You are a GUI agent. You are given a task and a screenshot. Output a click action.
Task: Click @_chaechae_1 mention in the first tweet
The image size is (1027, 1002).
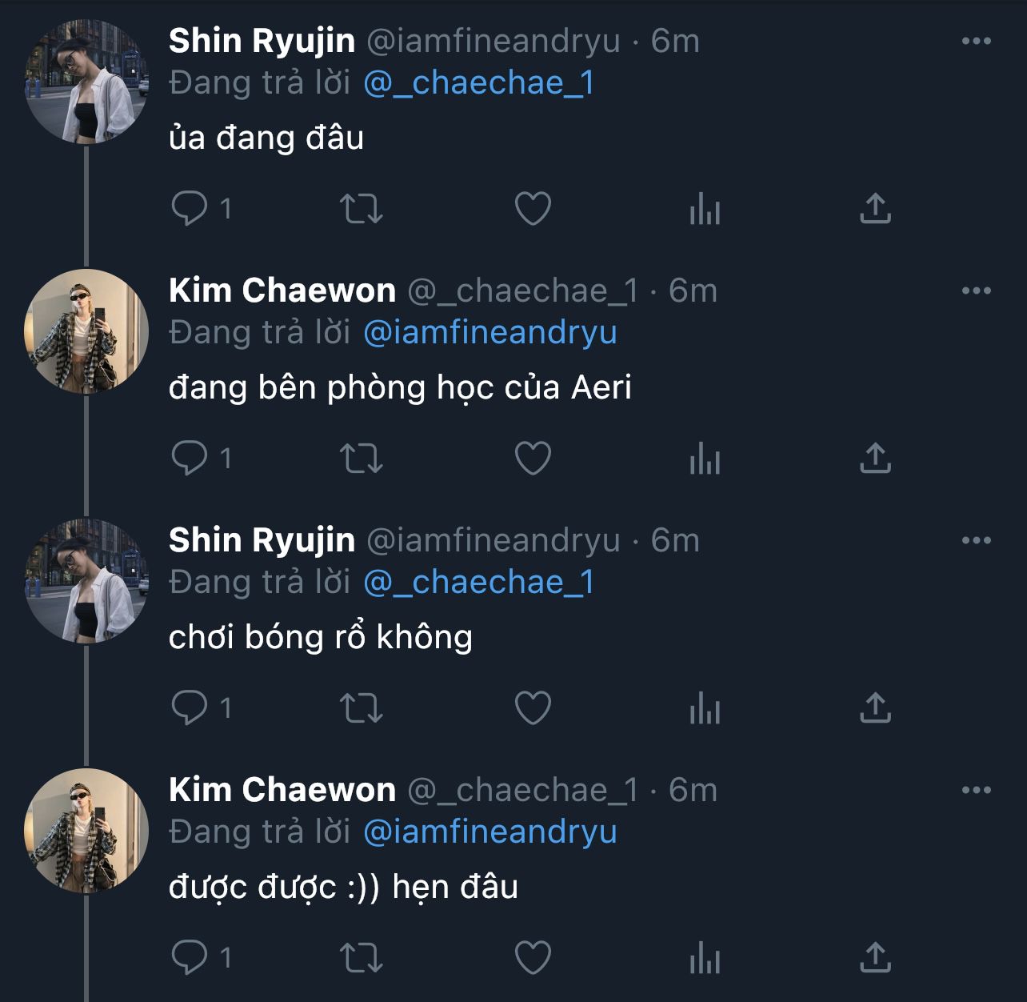pyautogui.click(x=478, y=83)
